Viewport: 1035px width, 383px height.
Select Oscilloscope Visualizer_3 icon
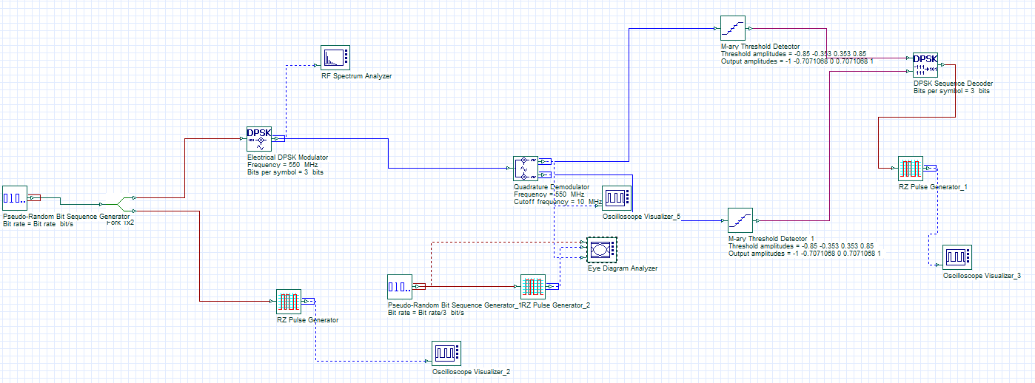(x=957, y=257)
